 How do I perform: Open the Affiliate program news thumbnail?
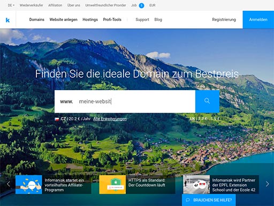(x=29, y=185)
